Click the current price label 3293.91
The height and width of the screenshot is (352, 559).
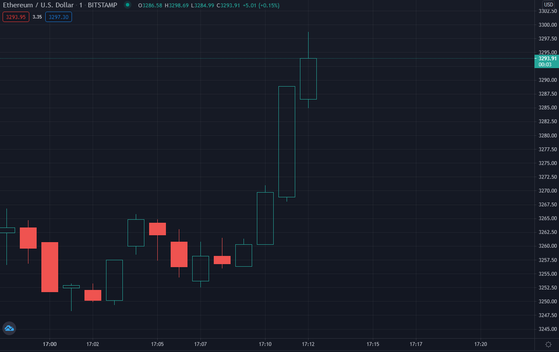547,59
